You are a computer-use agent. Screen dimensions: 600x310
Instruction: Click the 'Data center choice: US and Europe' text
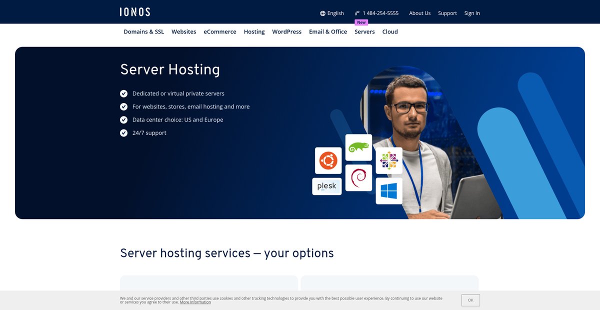coord(178,120)
